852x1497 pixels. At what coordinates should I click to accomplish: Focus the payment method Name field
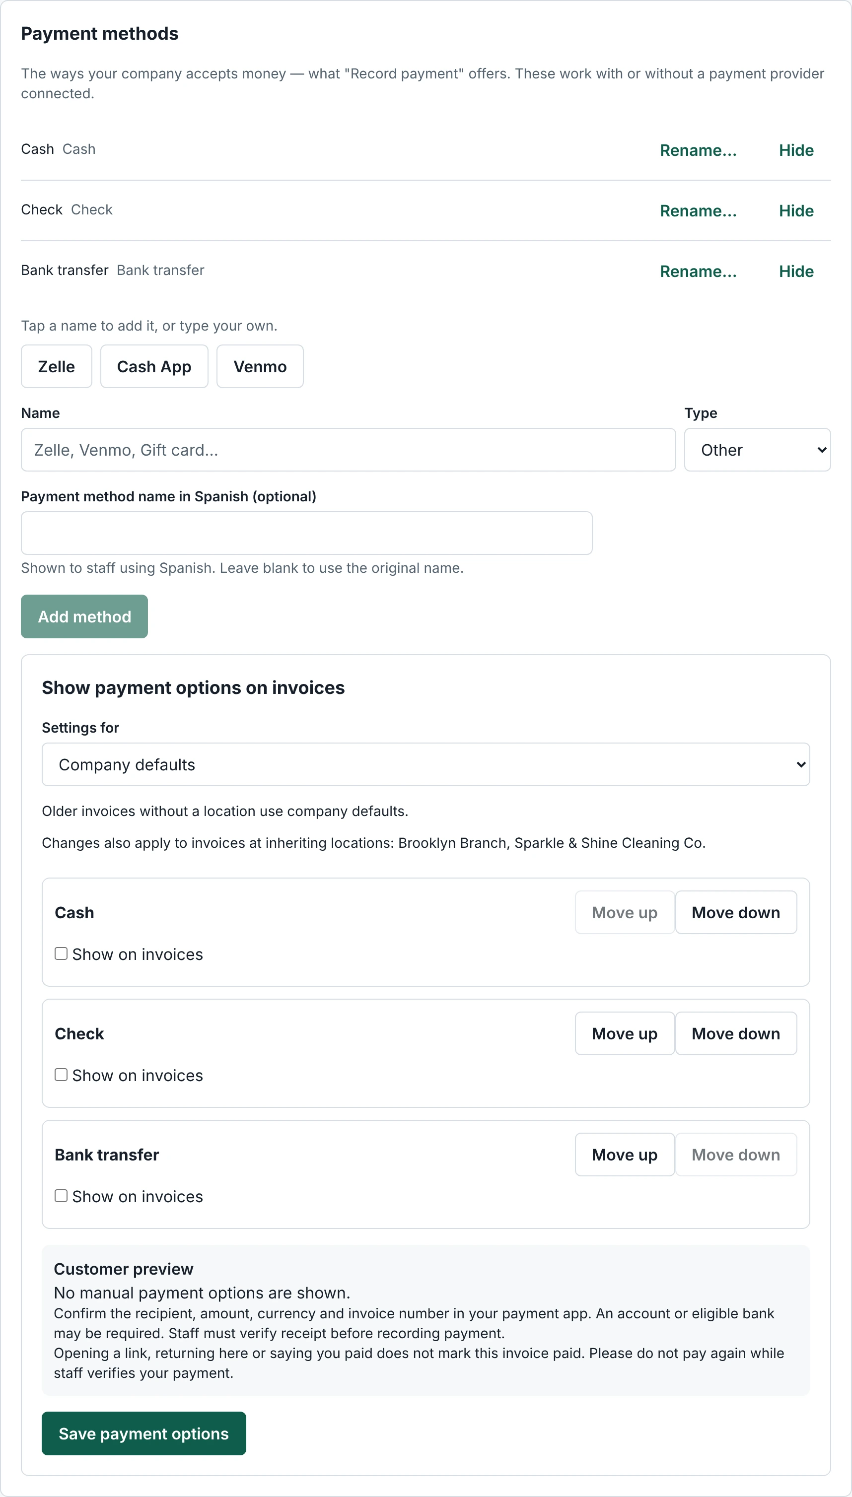348,450
